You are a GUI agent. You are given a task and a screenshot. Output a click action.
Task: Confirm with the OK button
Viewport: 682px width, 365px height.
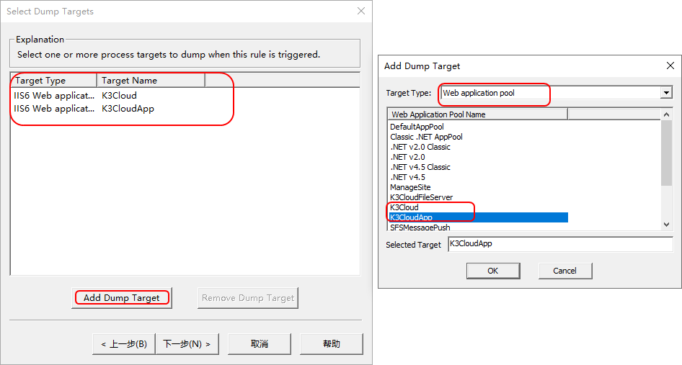pos(493,271)
